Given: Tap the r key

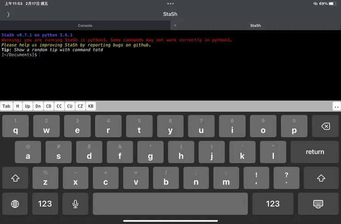Looking at the screenshot, I should click(x=108, y=126).
